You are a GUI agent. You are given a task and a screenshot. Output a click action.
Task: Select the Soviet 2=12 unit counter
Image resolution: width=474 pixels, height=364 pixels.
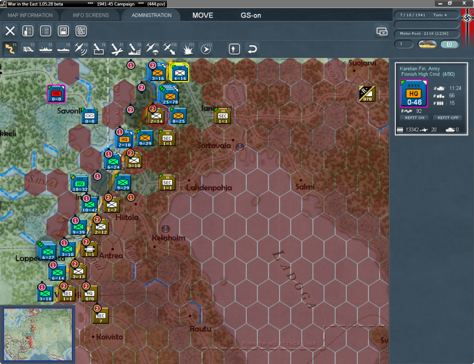(x=100, y=227)
